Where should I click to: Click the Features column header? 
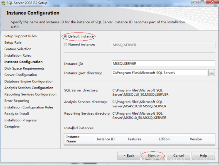tap(141, 139)
